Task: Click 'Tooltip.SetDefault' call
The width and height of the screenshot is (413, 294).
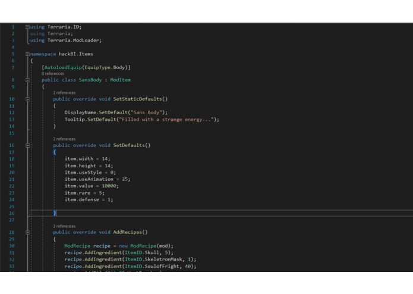Action: tap(90, 120)
